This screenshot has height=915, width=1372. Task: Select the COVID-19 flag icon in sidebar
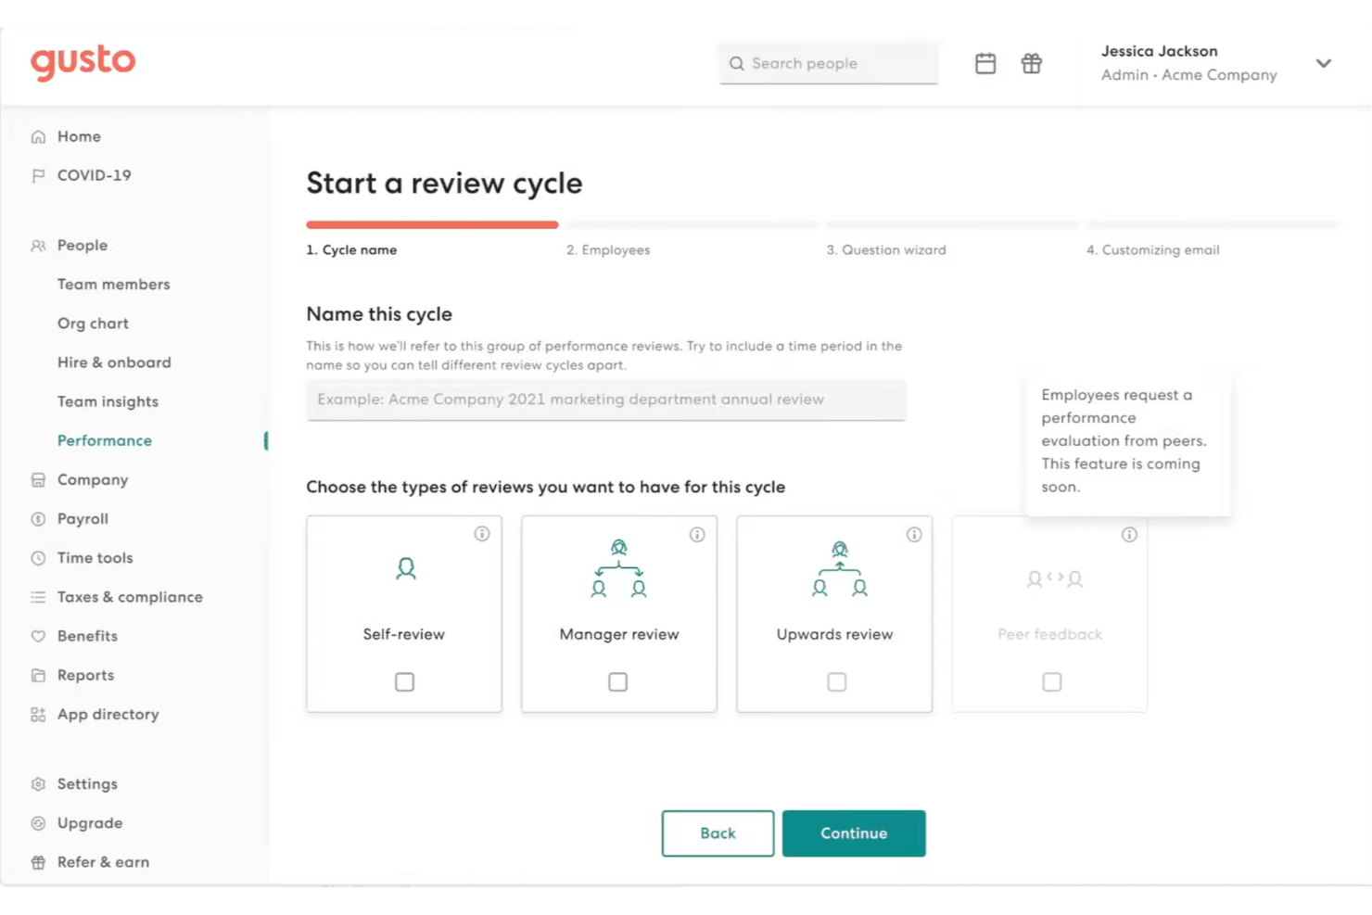[37, 175]
